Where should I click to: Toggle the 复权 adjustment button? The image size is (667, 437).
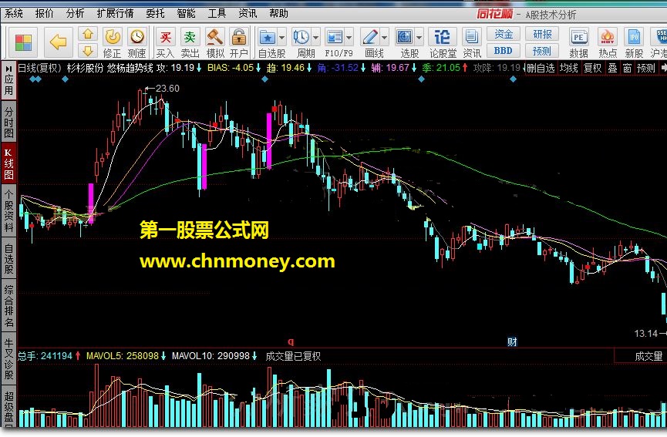pos(592,68)
